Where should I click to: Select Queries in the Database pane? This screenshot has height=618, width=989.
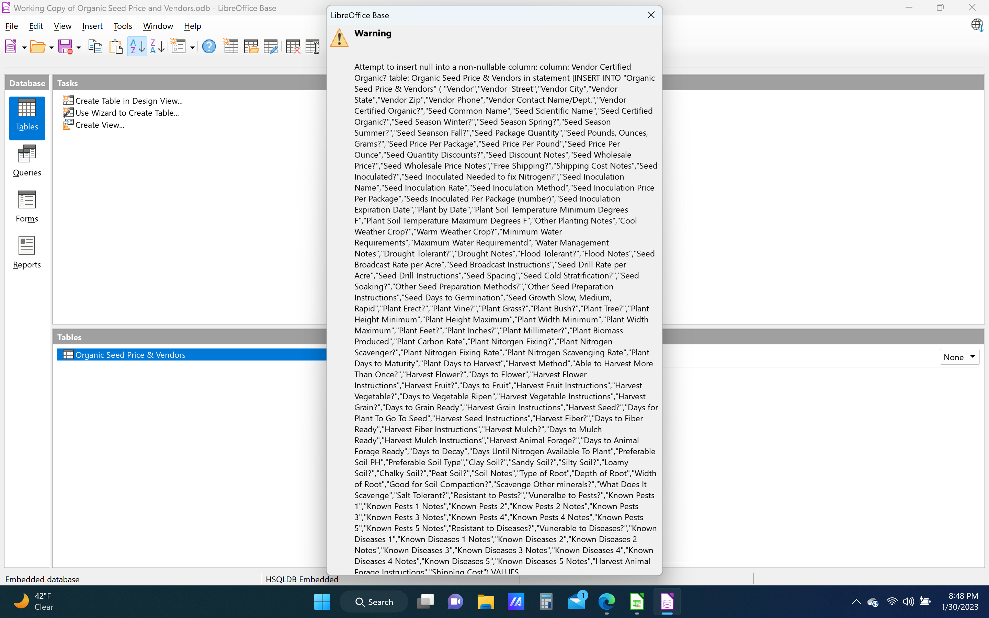pyautogui.click(x=27, y=161)
